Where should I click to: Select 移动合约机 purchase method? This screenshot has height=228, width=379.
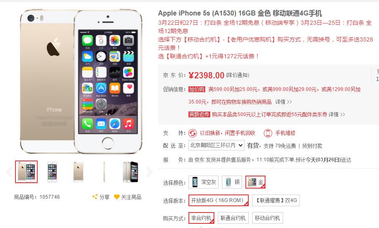(267, 218)
